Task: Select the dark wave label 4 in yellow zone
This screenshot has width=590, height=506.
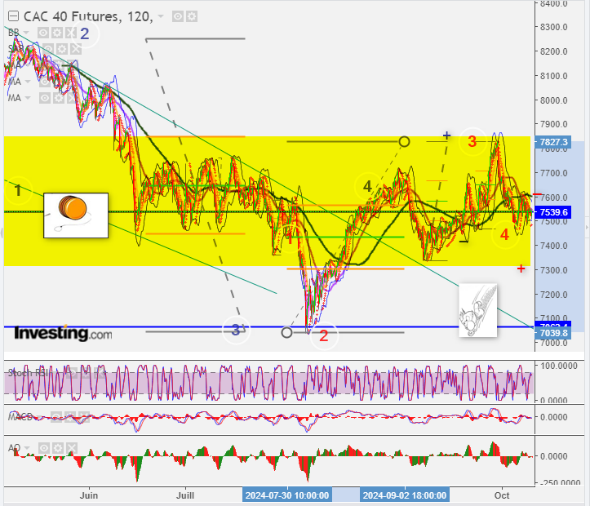Action: tap(367, 186)
